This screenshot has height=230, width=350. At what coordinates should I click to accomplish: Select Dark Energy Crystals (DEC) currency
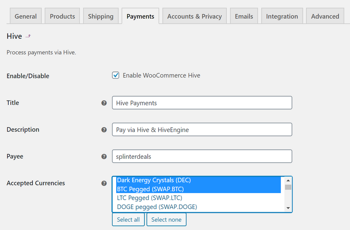coord(198,180)
